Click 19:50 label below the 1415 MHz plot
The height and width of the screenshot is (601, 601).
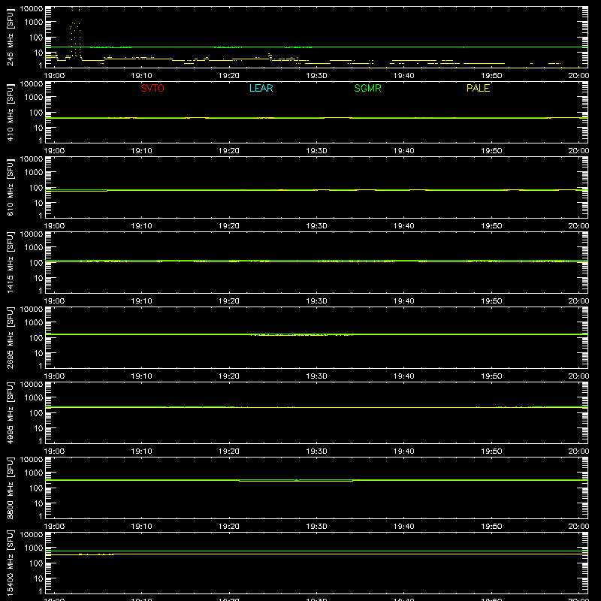(491, 301)
